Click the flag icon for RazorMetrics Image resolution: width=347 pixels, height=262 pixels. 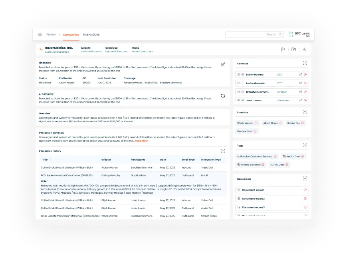[283, 50]
